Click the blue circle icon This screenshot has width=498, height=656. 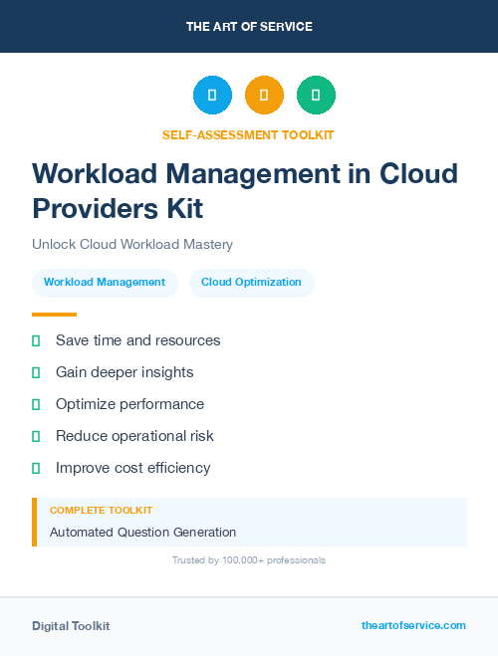212,95
